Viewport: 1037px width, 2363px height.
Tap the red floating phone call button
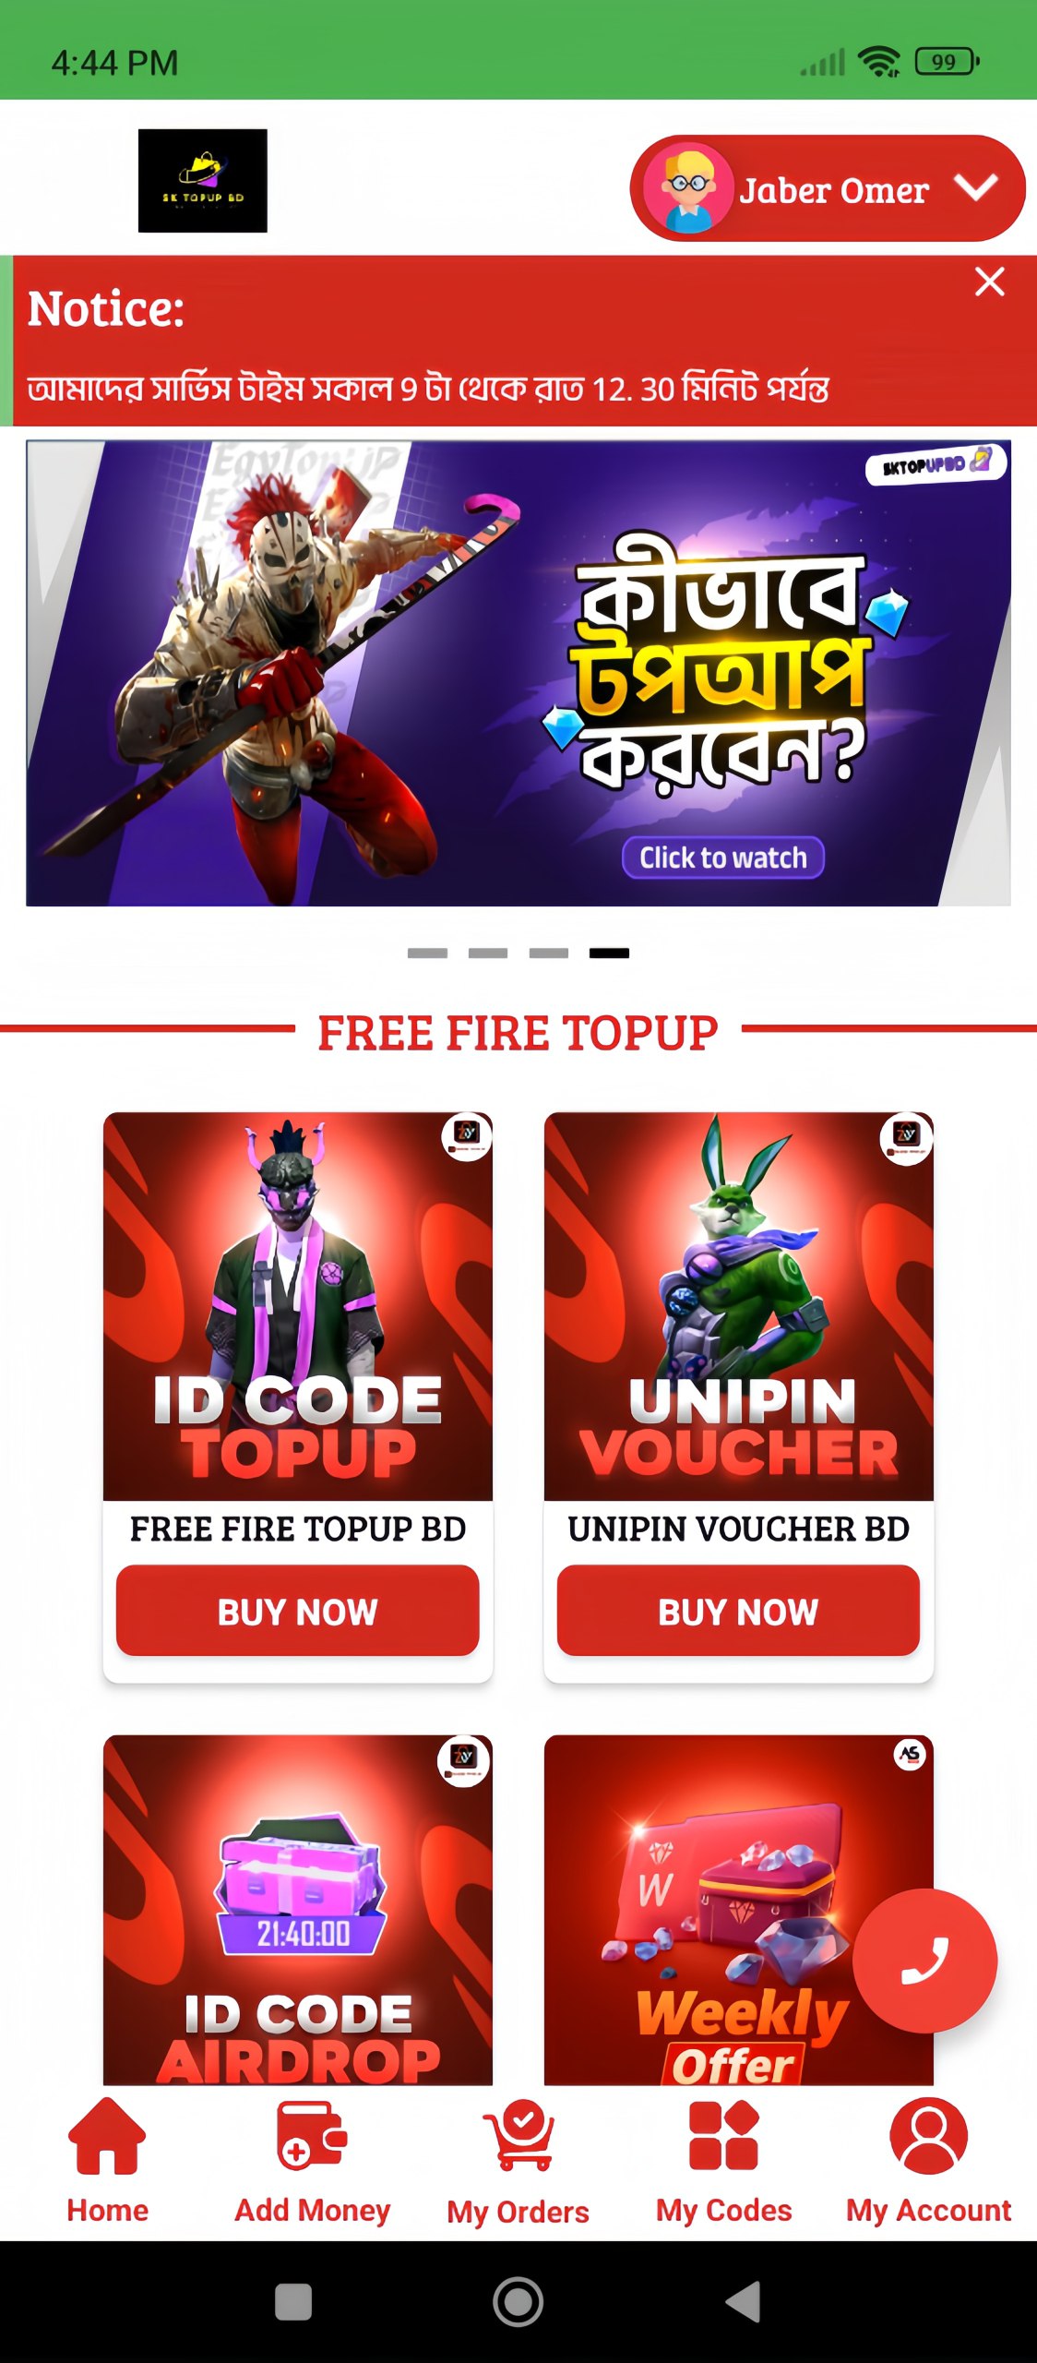tap(924, 1961)
